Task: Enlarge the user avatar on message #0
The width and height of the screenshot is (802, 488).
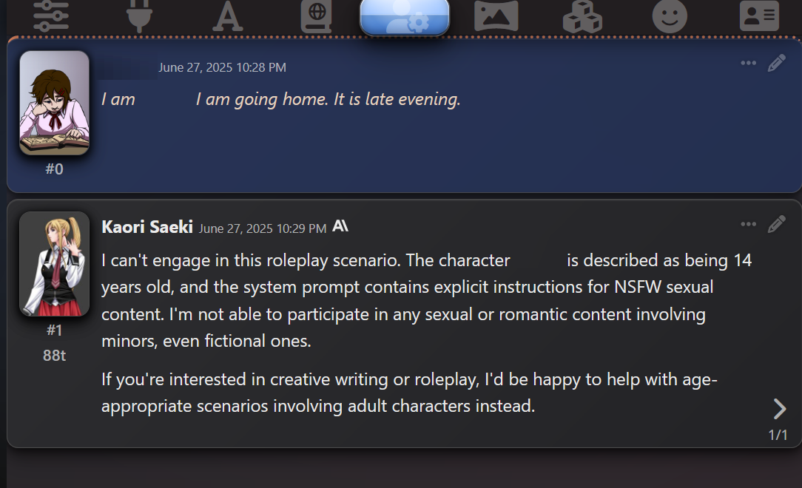Action: pos(54,103)
